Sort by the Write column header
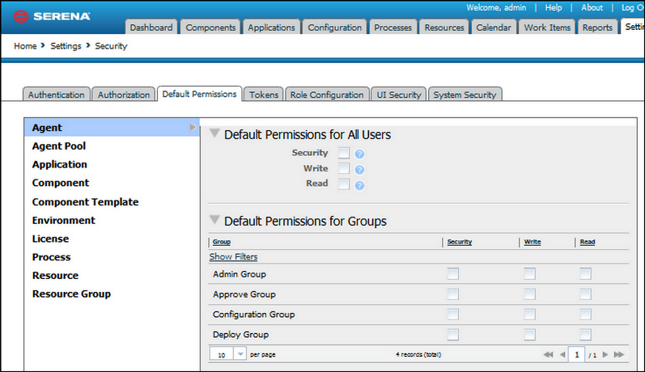 coord(533,242)
